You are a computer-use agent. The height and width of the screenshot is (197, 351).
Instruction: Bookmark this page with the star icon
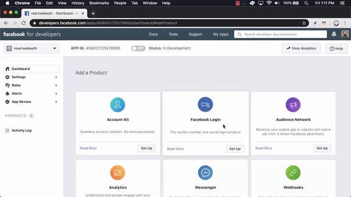(304, 23)
